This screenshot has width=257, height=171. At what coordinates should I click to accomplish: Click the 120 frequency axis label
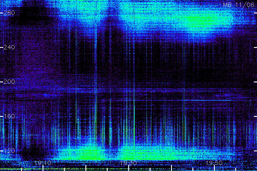point(9,151)
